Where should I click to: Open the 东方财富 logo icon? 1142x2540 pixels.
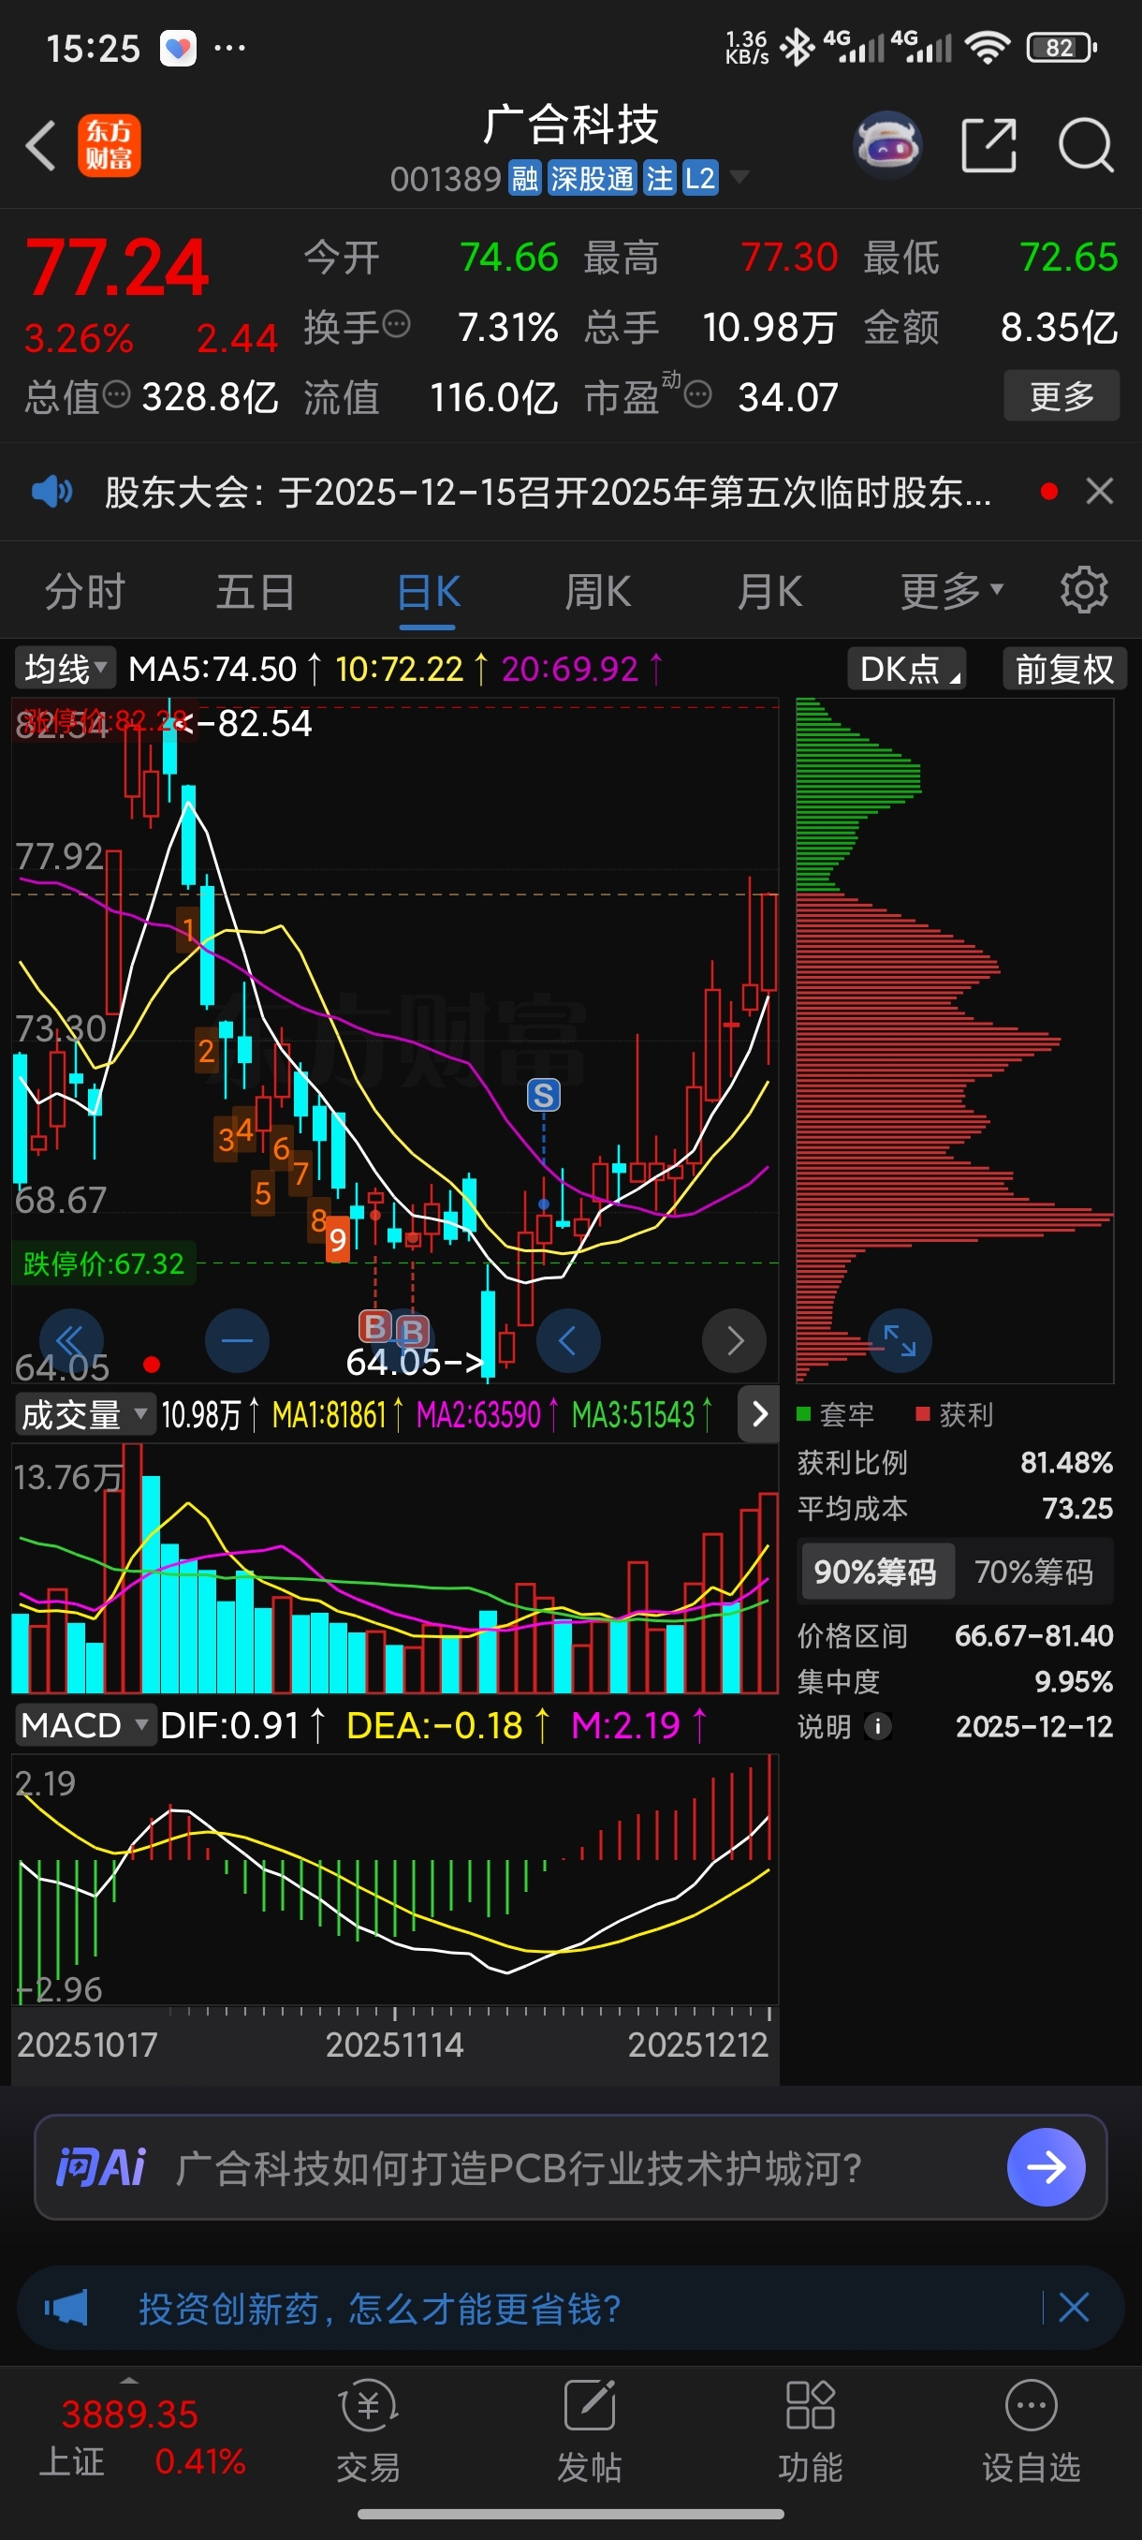coord(110,146)
